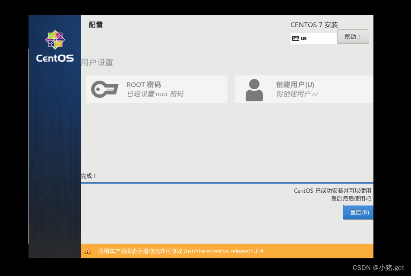Click the 用户设置 section heading
Screen dimensions: 411x276
click(97, 63)
